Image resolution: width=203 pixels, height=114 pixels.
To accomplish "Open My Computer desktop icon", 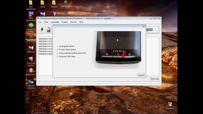I will tap(31, 16).
